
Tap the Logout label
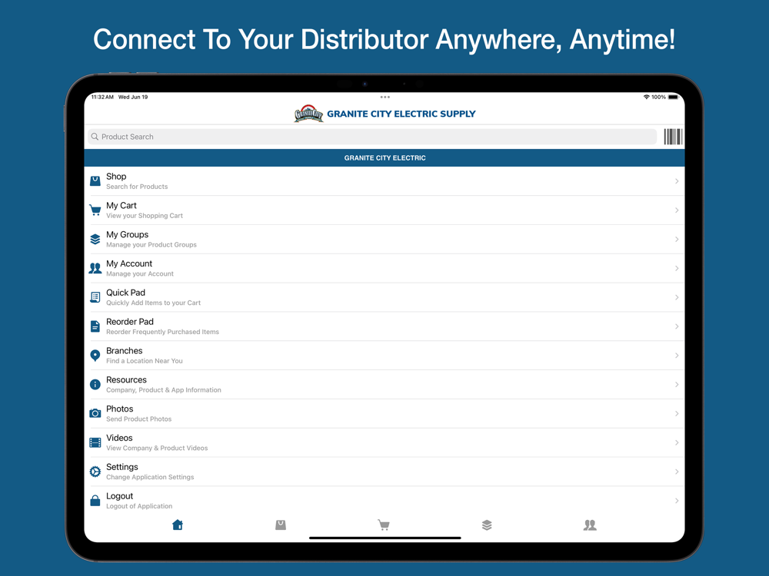[120, 496]
